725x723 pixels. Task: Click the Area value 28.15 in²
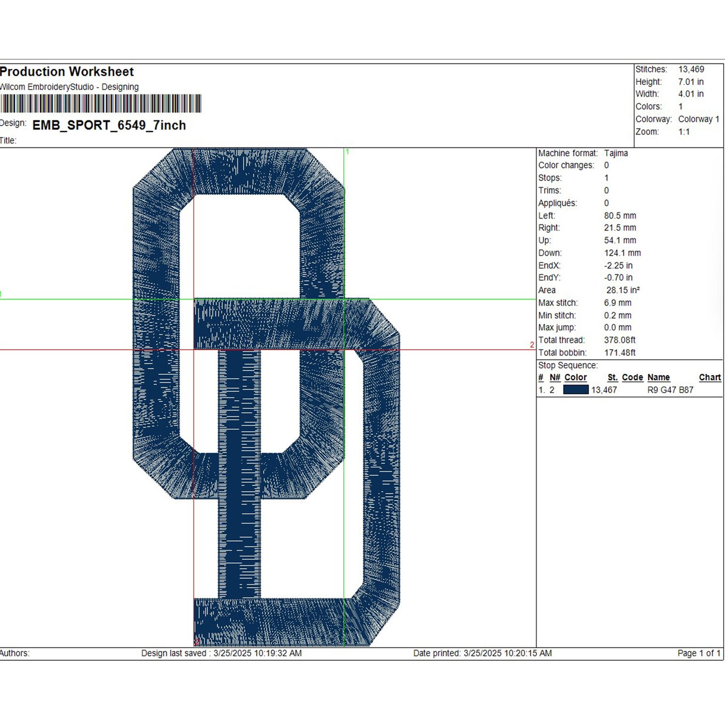pyautogui.click(x=623, y=290)
